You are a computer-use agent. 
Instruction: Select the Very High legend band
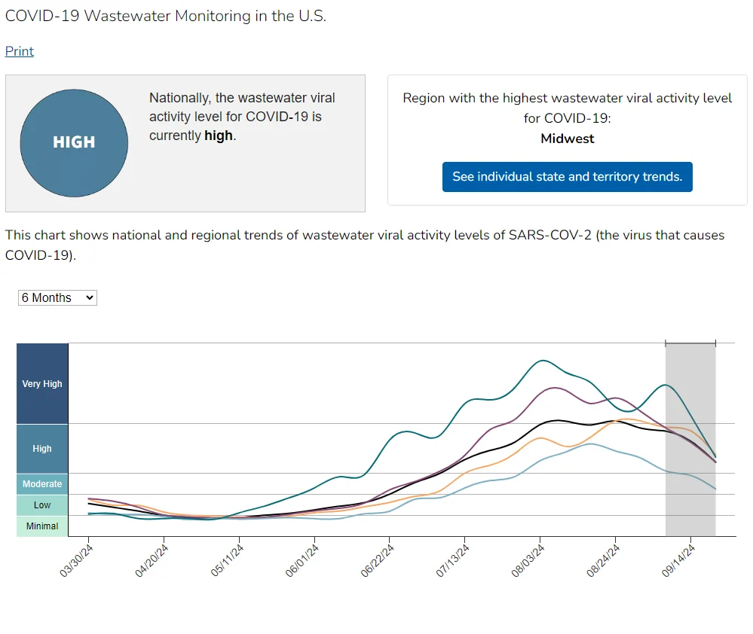coord(42,384)
